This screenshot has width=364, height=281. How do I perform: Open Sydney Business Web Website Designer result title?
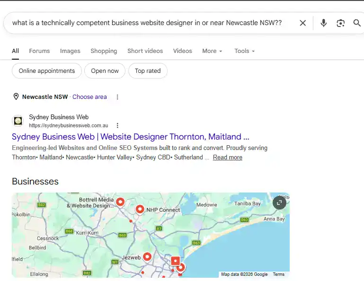131,137
